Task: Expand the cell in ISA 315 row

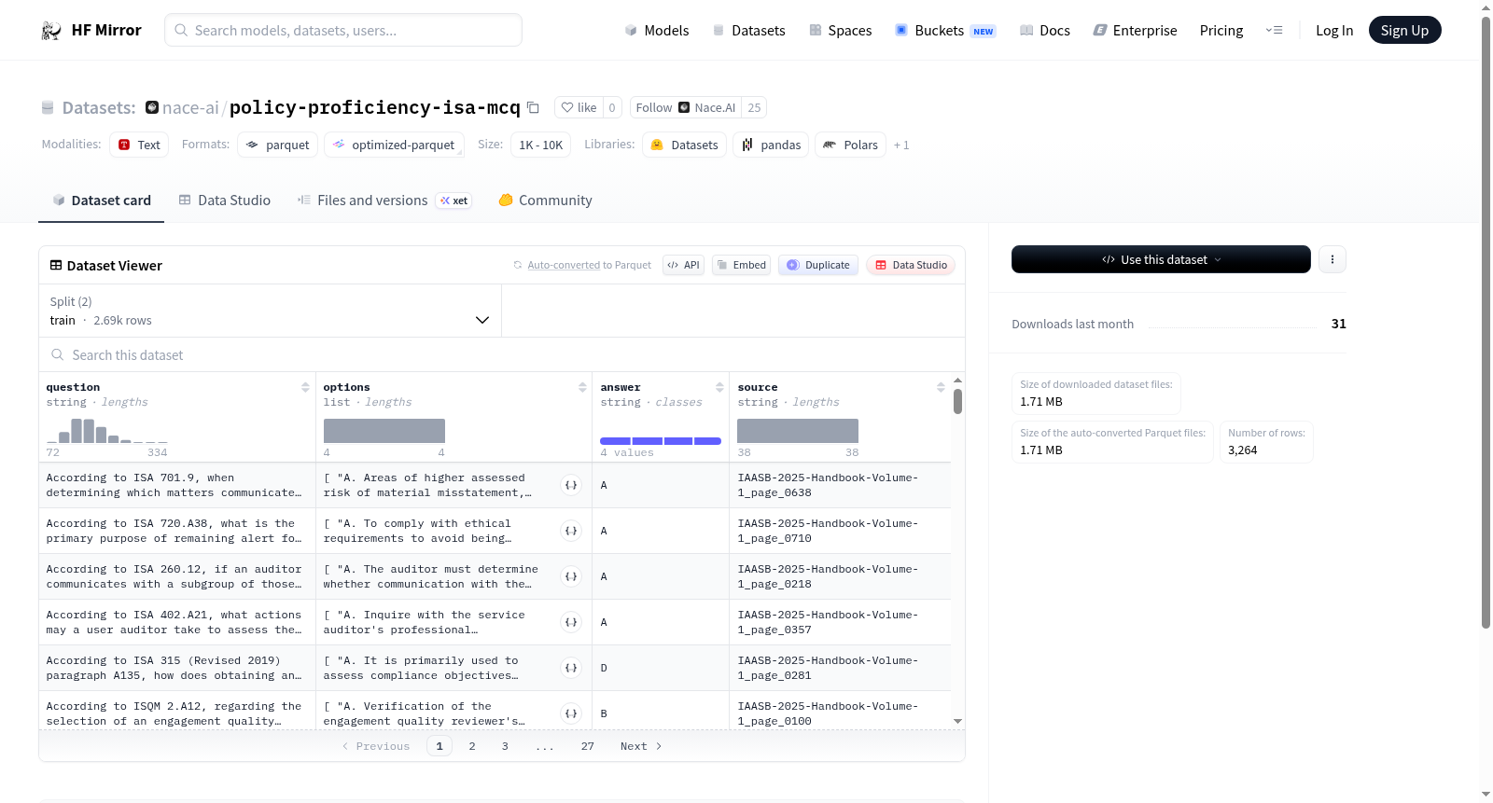Action: [571, 668]
